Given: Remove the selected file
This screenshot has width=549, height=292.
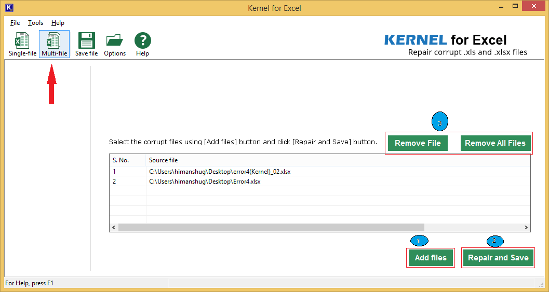Looking at the screenshot, I should [418, 143].
